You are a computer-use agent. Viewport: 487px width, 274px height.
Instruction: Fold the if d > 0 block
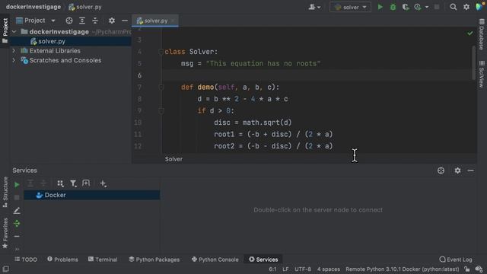pos(161,110)
